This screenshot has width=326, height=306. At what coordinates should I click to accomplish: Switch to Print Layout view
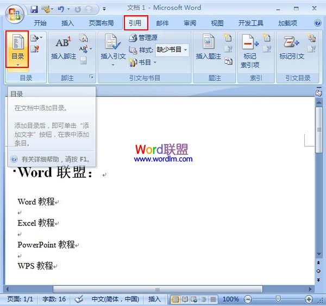tap(175, 299)
